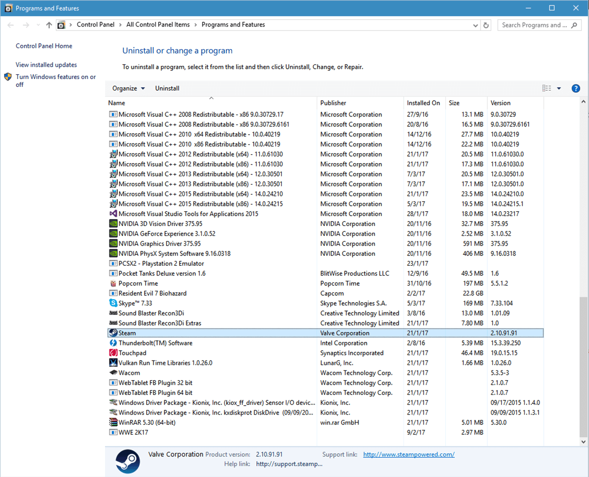Open Turn Windows features on or off

pos(56,81)
